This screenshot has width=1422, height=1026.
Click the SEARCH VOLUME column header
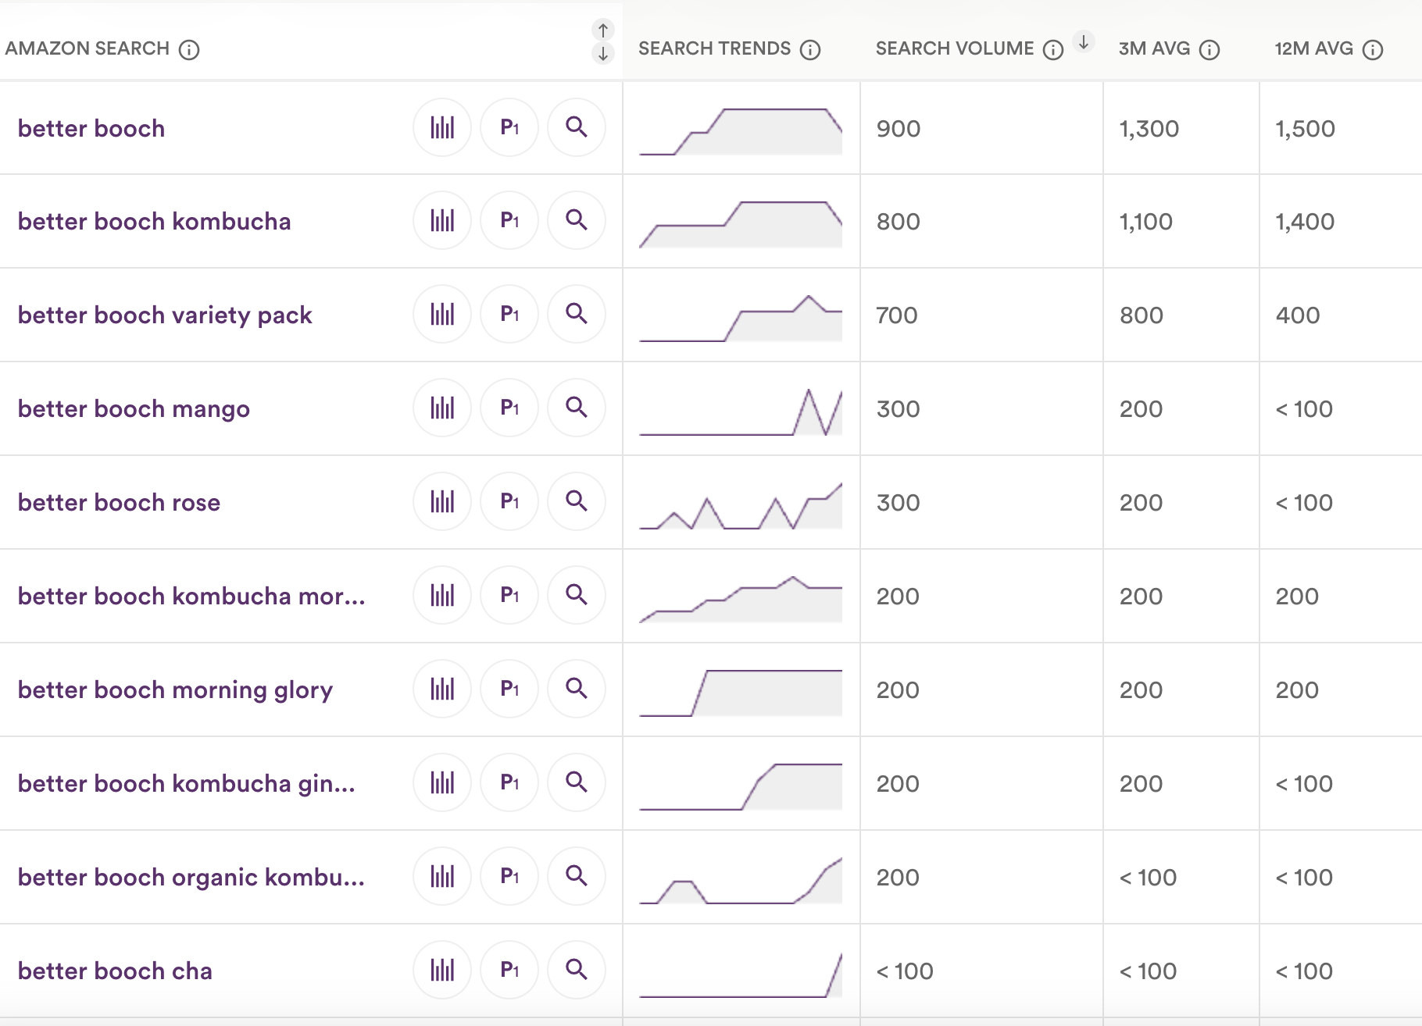click(955, 48)
